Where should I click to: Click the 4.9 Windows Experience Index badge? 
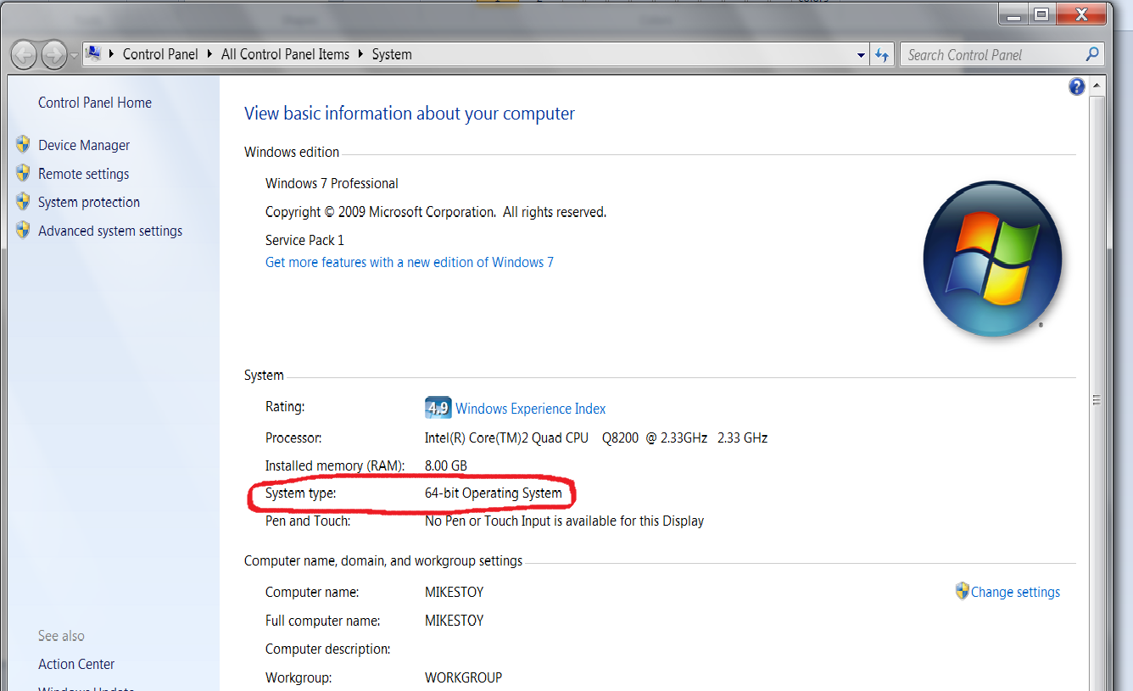[x=437, y=407]
